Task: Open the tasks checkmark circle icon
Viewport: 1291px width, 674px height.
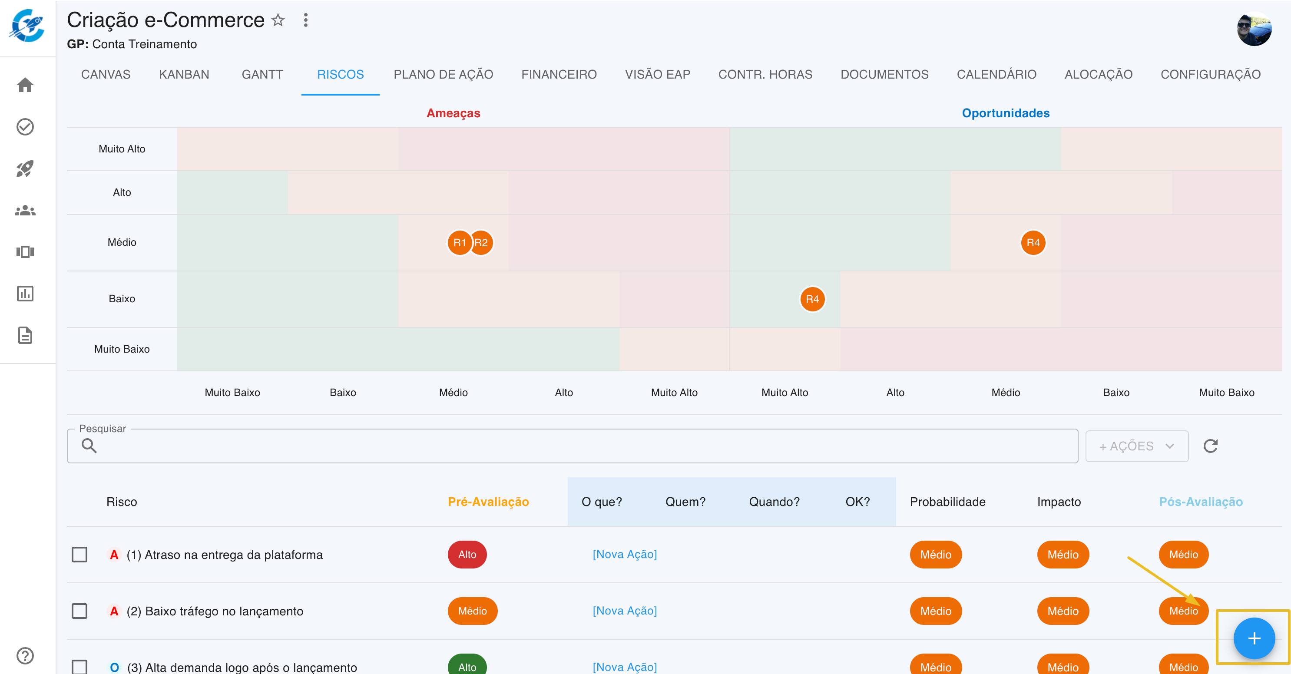Action: (x=25, y=127)
